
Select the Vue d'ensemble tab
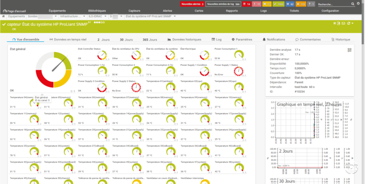coord(26,39)
